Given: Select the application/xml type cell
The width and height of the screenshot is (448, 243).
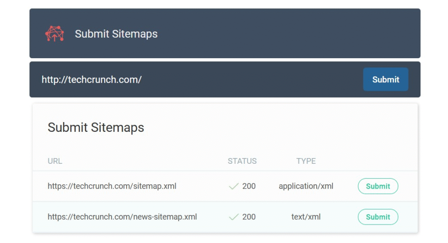Looking at the screenshot, I should click(x=306, y=186).
